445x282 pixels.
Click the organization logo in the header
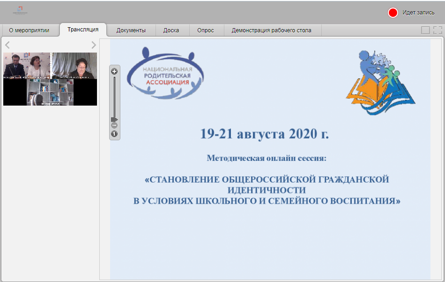click(20, 11)
